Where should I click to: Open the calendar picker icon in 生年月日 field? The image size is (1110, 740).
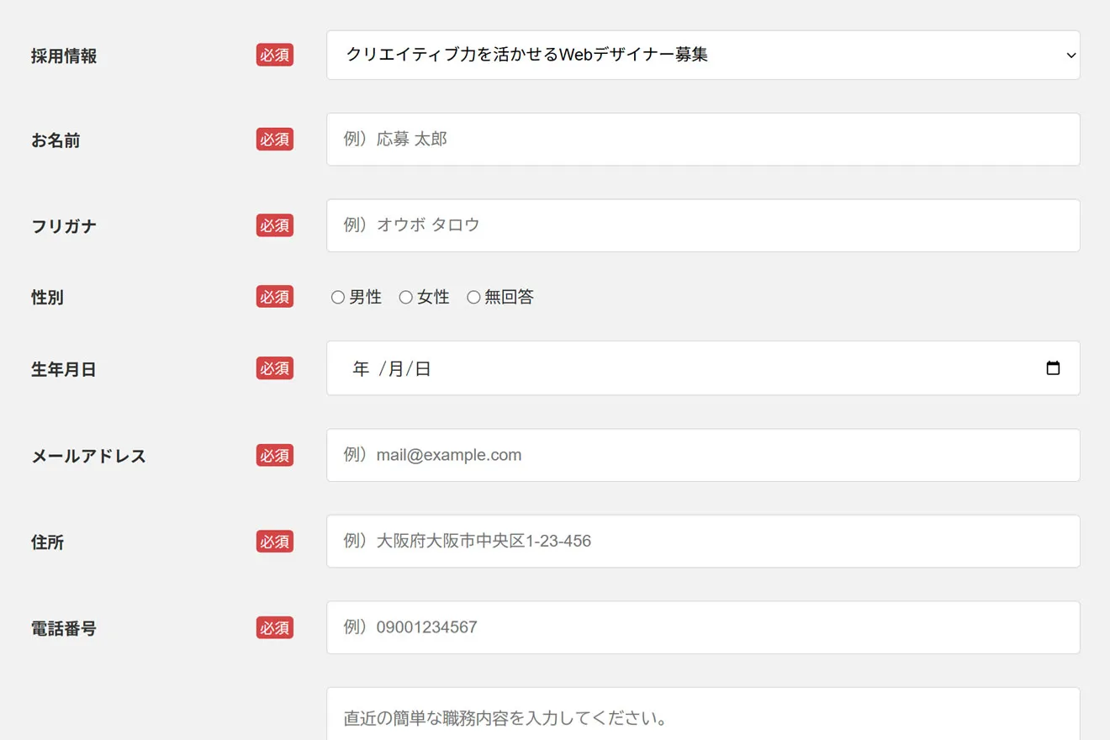(1052, 368)
